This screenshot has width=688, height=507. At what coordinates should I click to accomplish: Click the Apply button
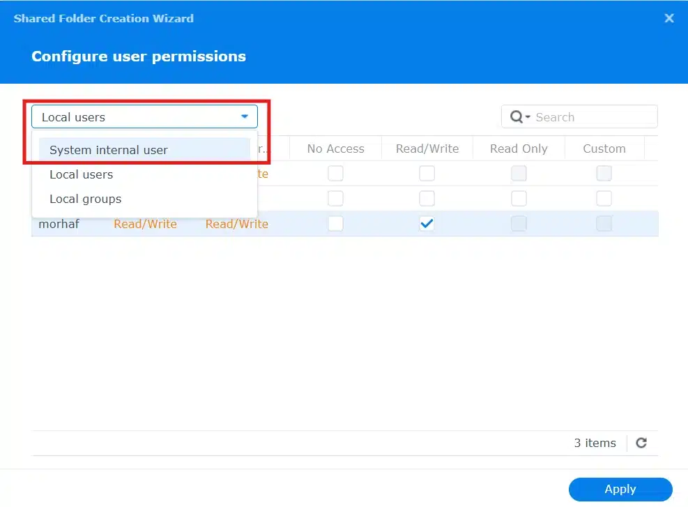click(620, 489)
